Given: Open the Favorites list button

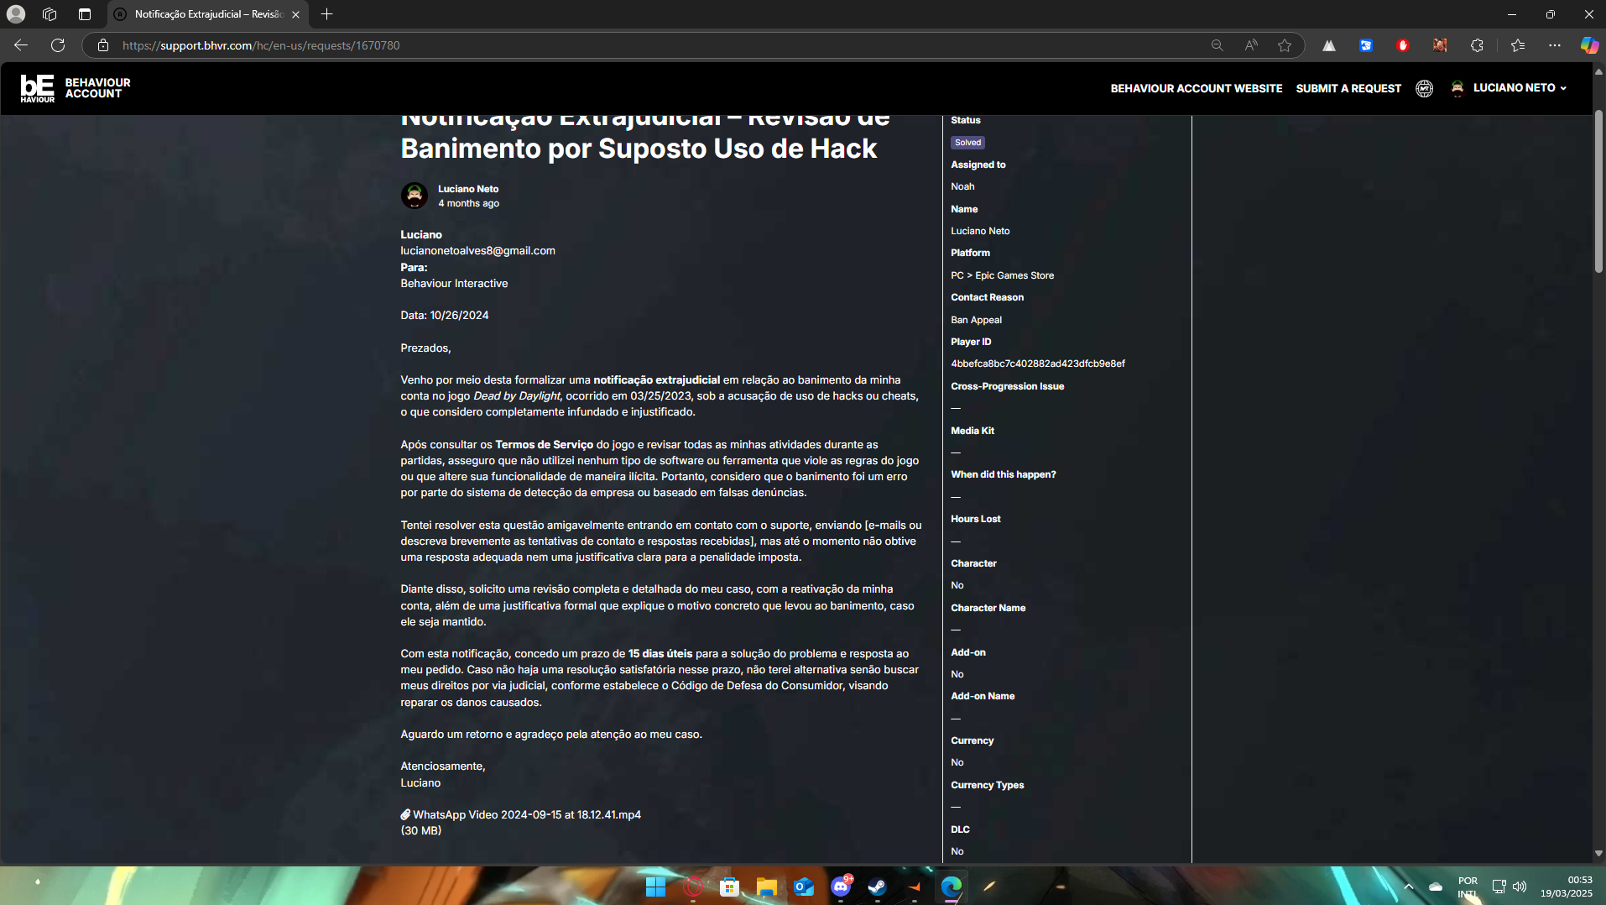Looking at the screenshot, I should tap(1518, 45).
